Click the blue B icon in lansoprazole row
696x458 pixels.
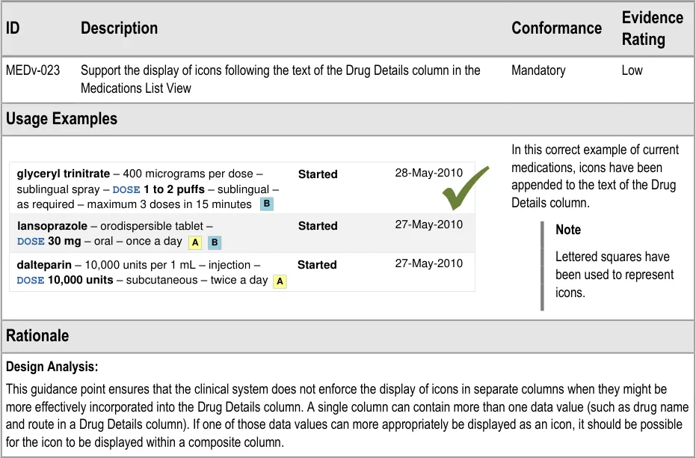point(214,242)
